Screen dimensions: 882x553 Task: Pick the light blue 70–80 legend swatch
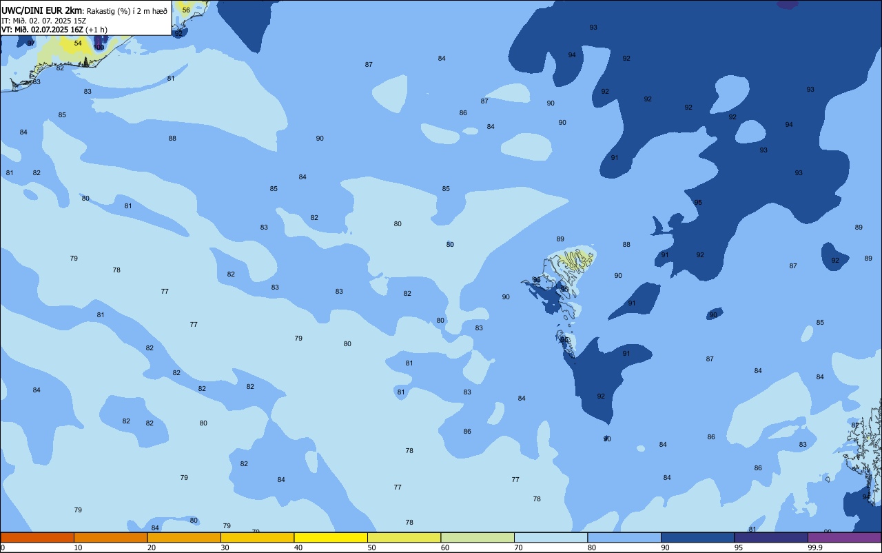coord(551,537)
